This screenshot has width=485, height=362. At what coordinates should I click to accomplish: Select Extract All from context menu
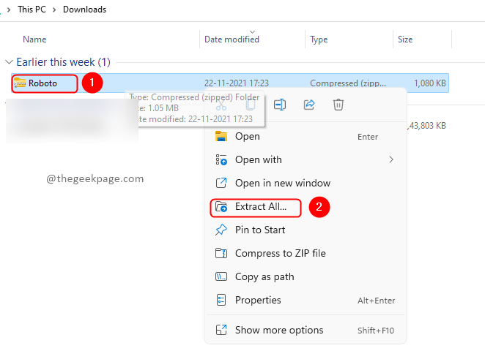[266, 207]
